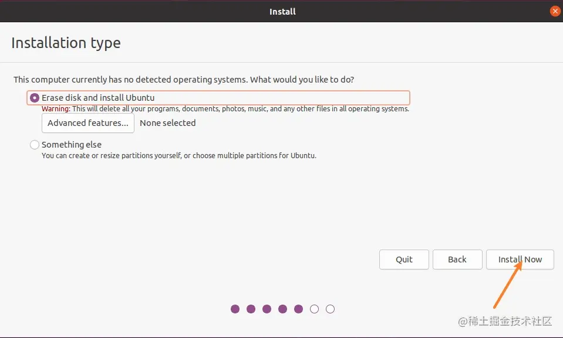Viewport: 563px width, 338px height.
Task: Click the 'Installation type' heading
Action: 66,43
